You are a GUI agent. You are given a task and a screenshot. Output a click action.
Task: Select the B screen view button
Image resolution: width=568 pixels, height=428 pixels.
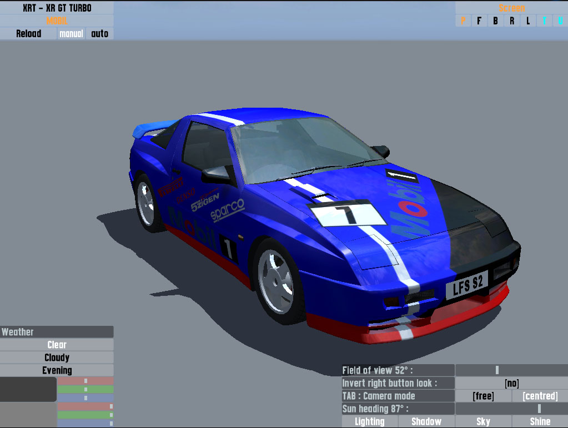[x=496, y=21]
